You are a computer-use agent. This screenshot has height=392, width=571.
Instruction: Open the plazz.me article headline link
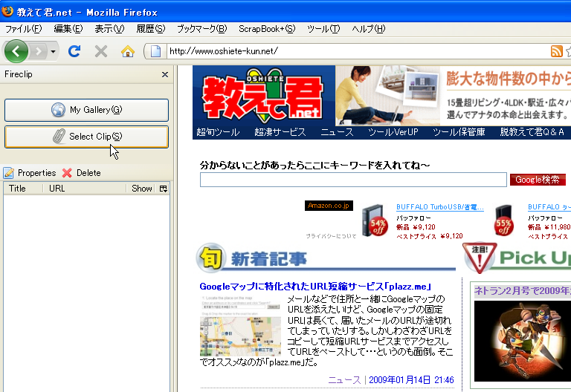[315, 287]
